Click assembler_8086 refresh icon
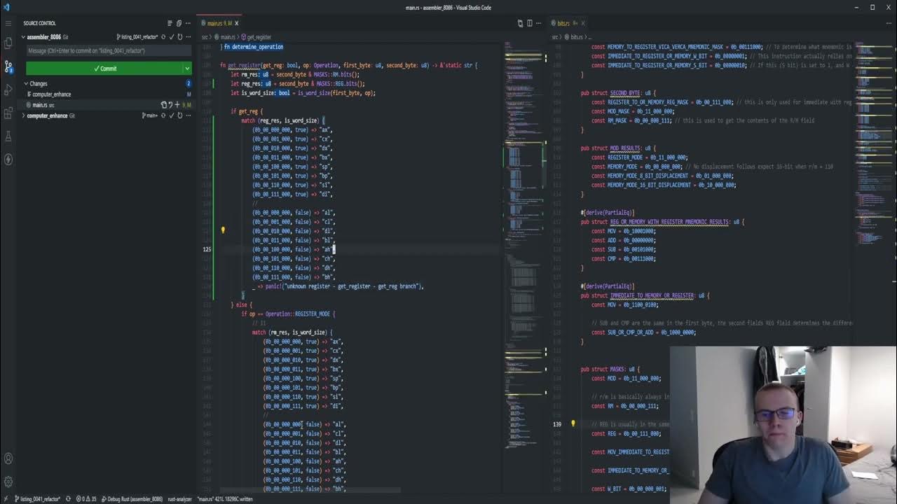The image size is (897, 504). click(179, 37)
